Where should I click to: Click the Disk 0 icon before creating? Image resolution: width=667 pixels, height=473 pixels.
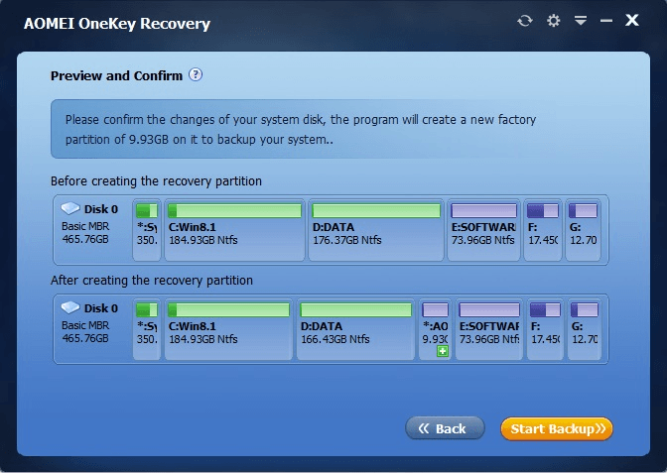pyautogui.click(x=70, y=208)
